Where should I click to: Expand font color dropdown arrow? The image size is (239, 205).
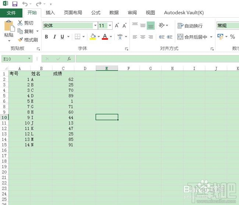[111, 37]
